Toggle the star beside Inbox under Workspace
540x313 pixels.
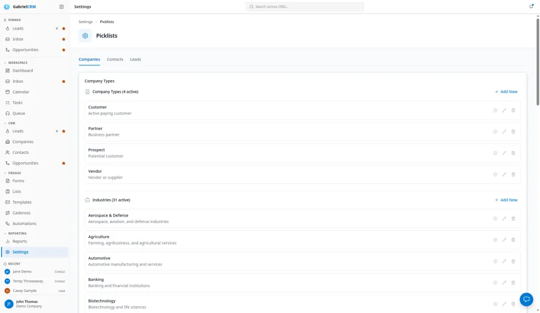pyautogui.click(x=64, y=82)
